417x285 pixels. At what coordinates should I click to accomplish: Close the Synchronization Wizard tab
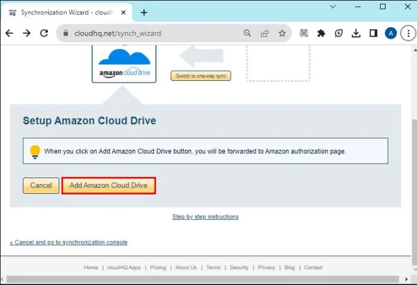(x=123, y=13)
